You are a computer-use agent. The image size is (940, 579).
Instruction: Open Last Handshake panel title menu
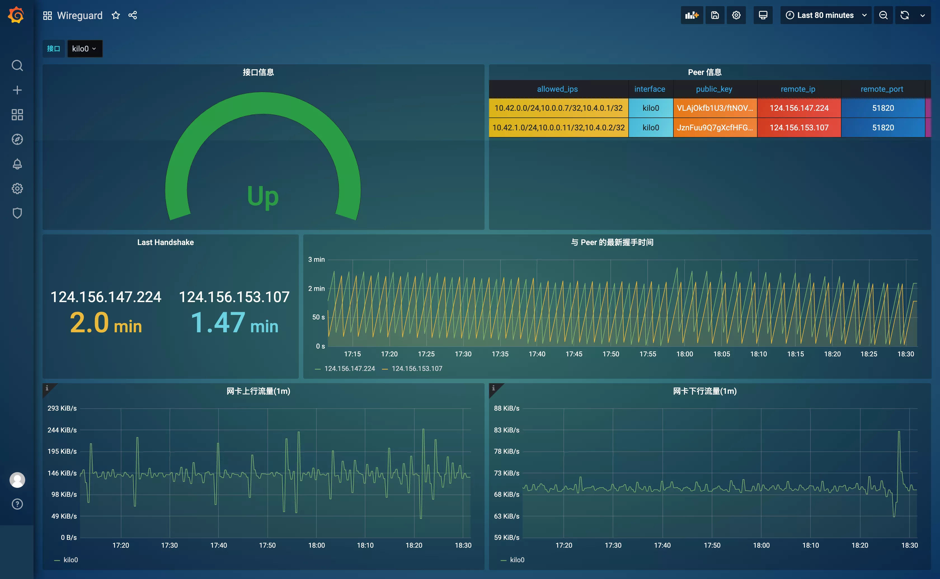click(165, 243)
